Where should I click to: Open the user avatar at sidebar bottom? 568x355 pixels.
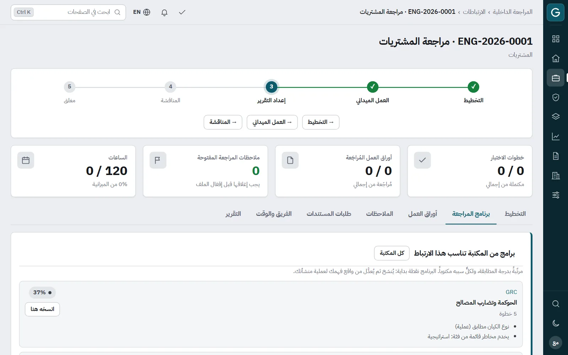(556, 343)
